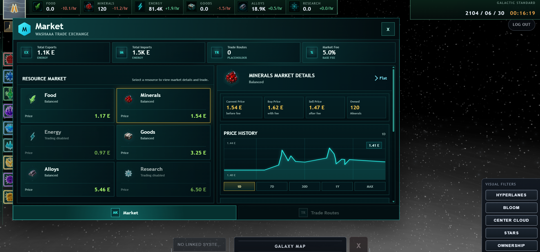Image resolution: width=540 pixels, height=252 pixels.
Task: Click the EX Total Exports icon
Action: pos(26,53)
